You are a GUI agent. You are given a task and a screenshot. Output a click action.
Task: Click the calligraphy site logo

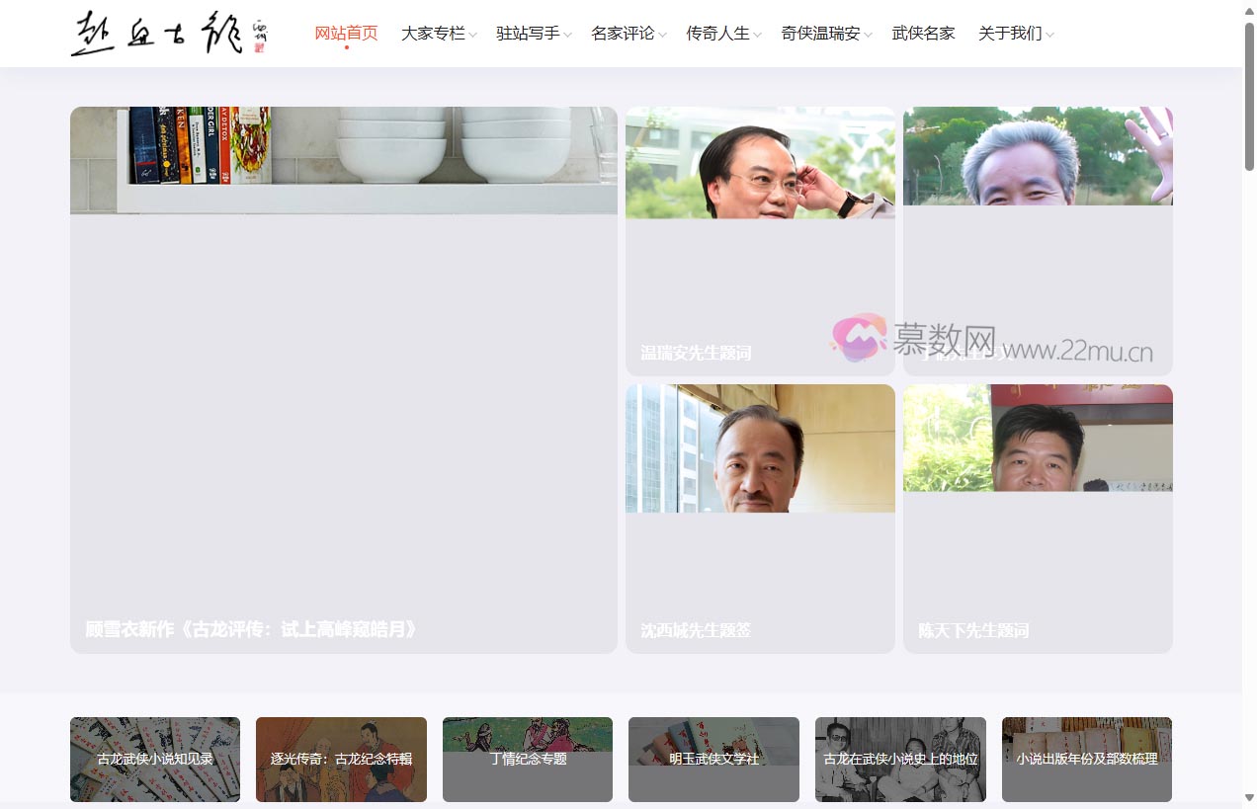[168, 34]
